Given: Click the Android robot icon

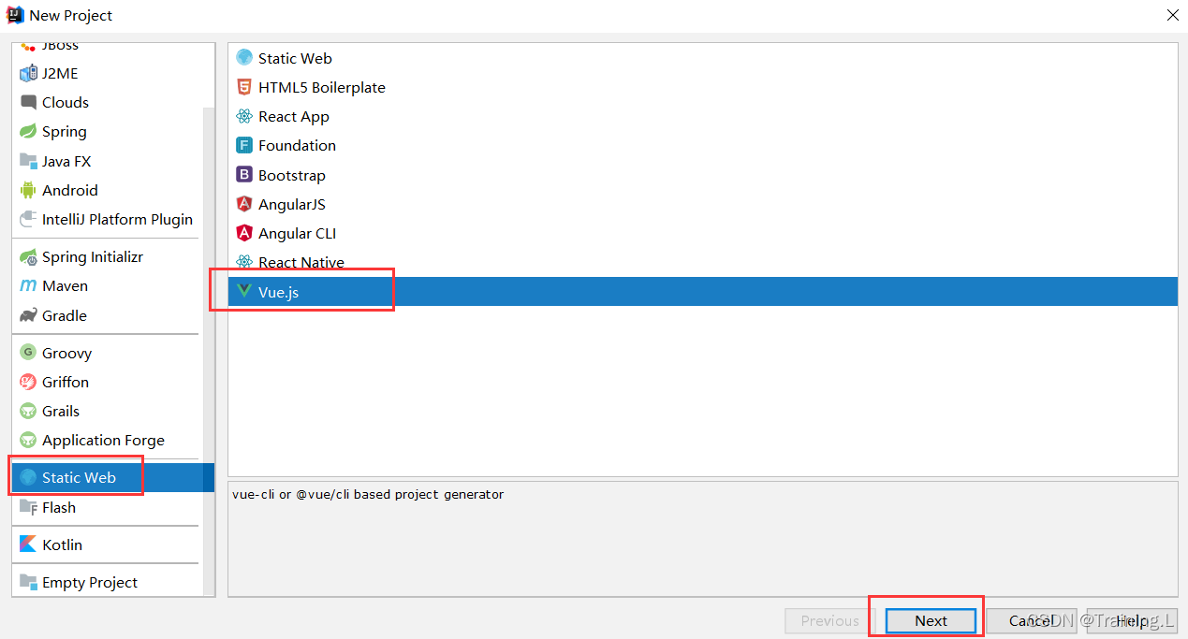Looking at the screenshot, I should pos(28,190).
